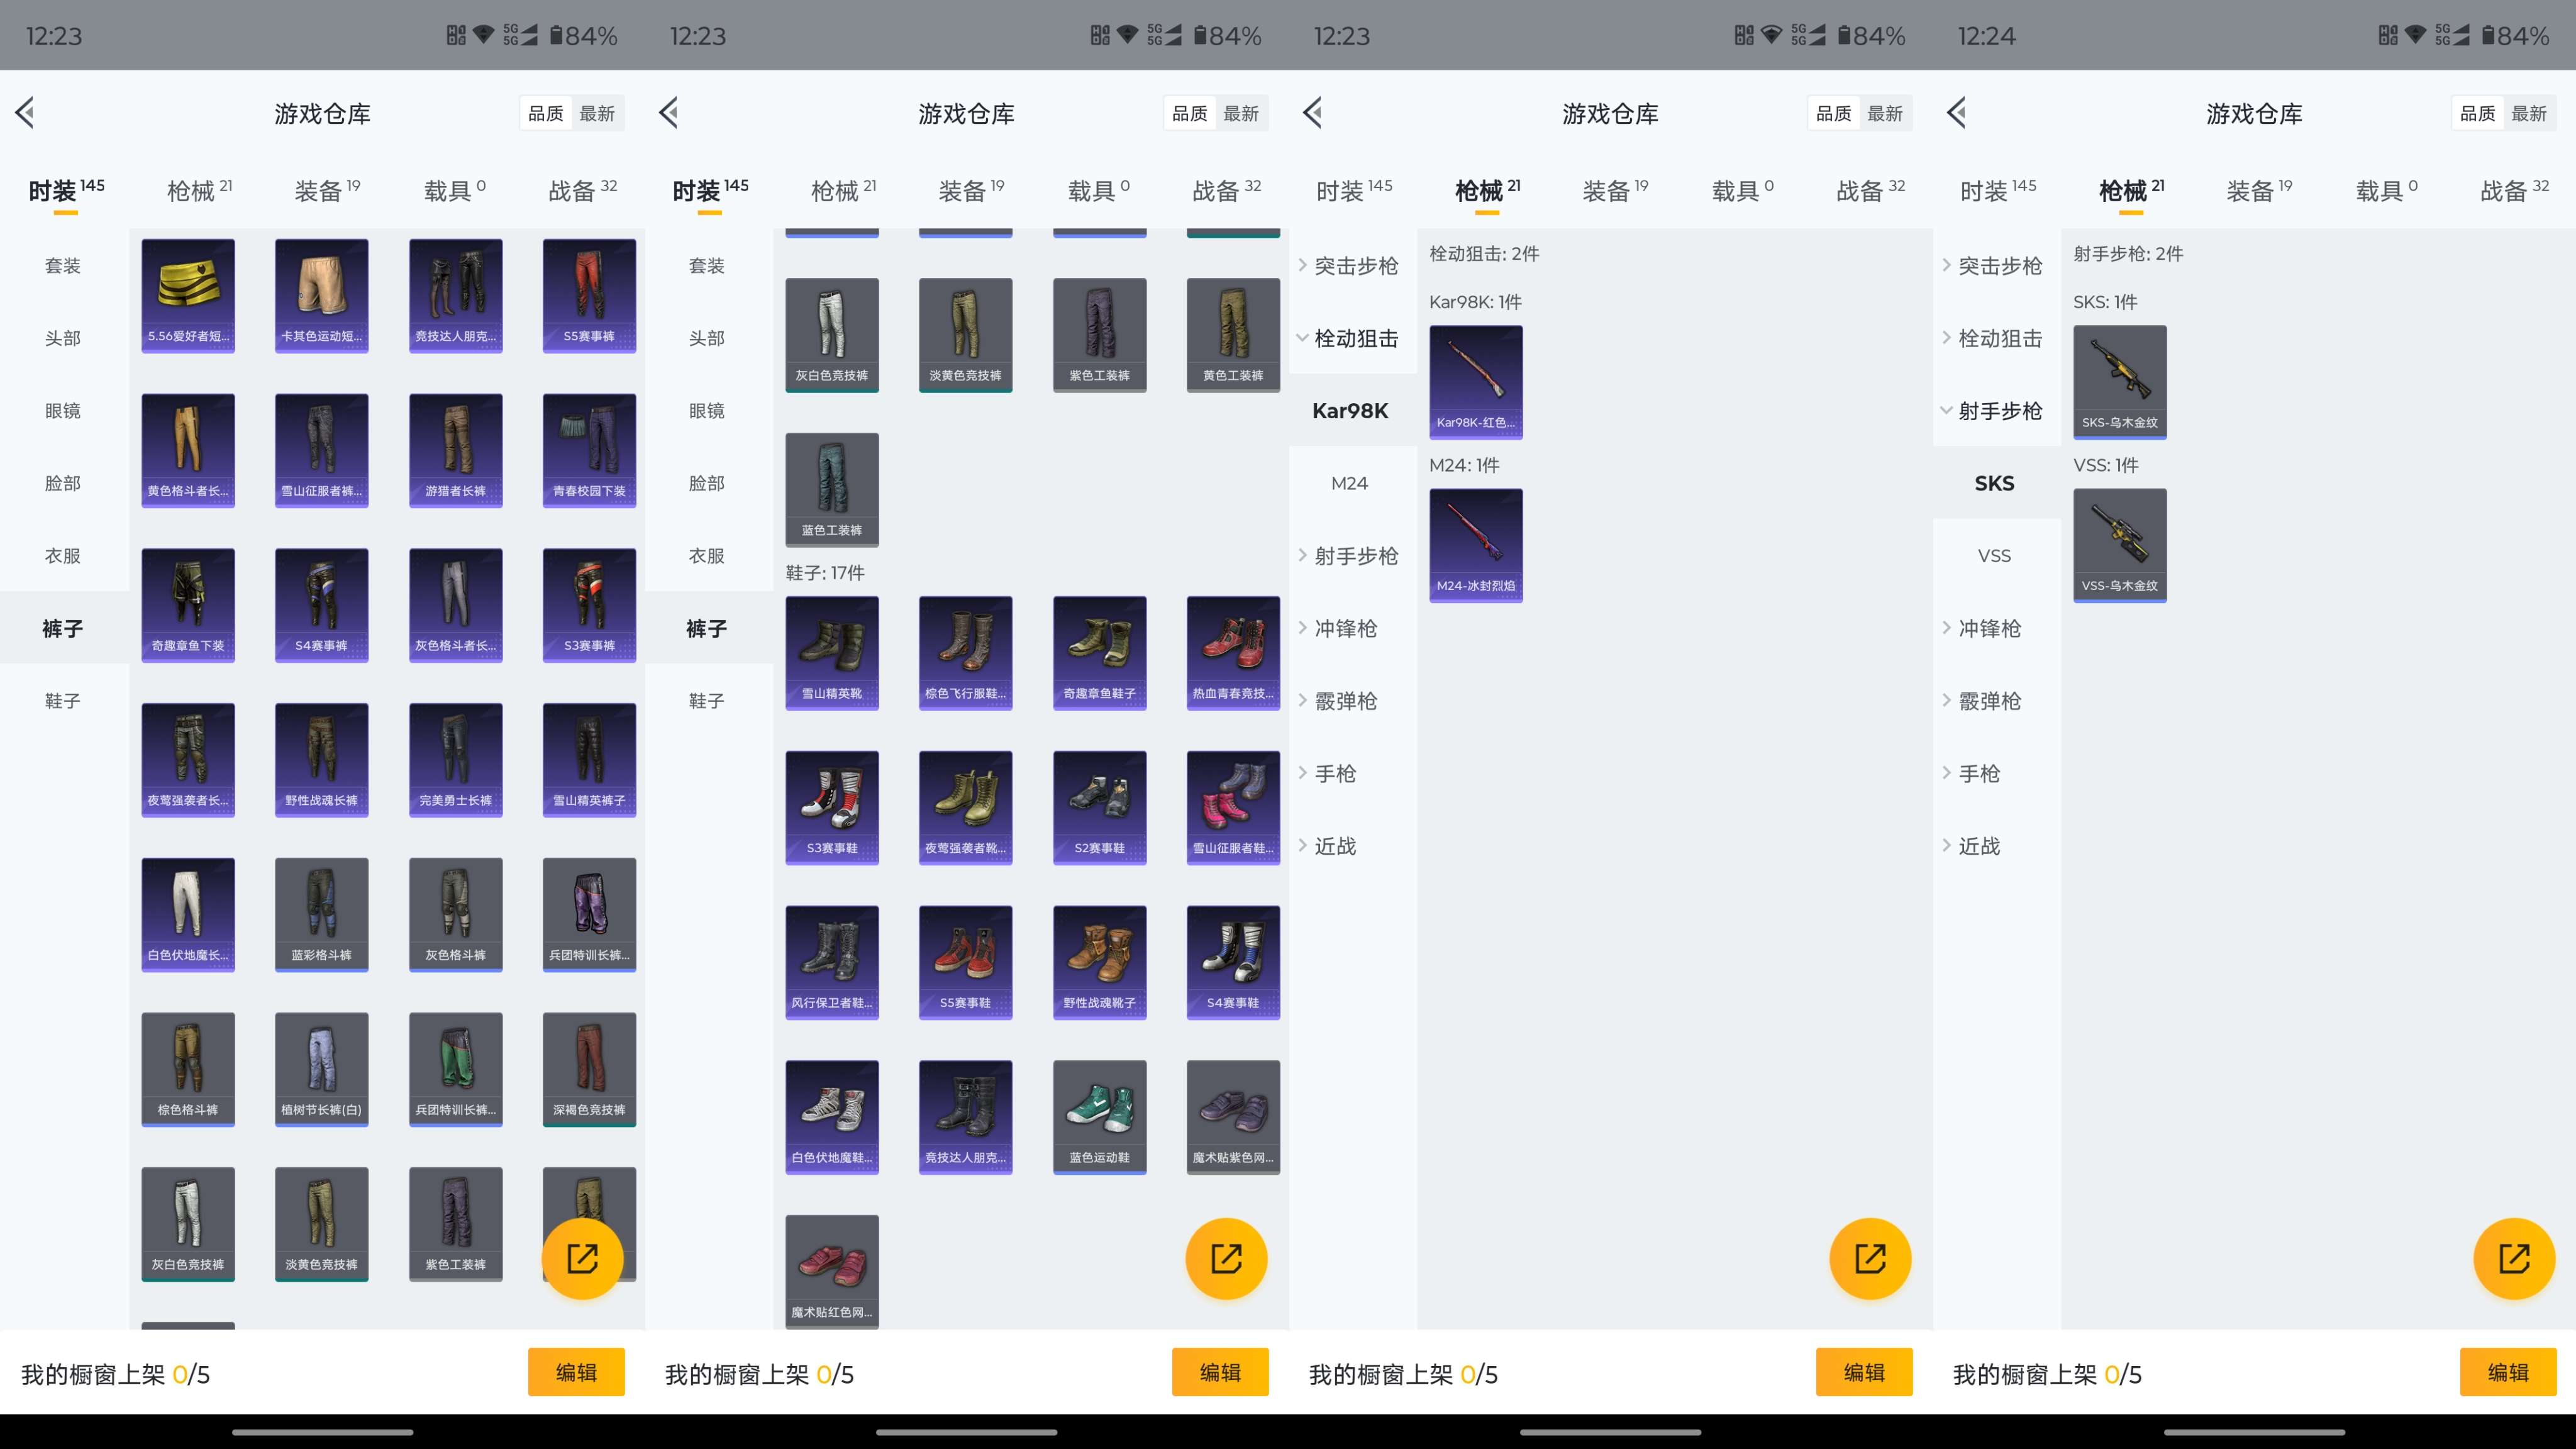Tap the back arrow on the shoes list screen
The width and height of the screenshot is (2576, 1449).
670,113
